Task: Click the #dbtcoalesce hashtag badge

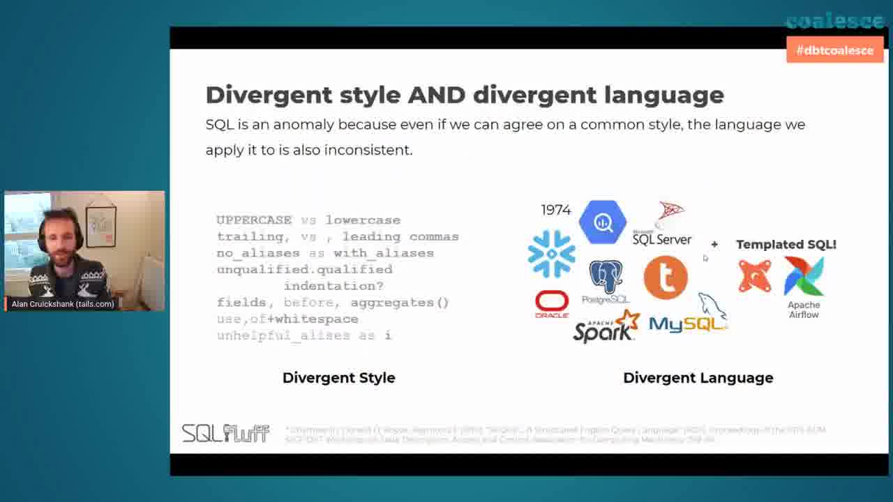Action: 835,50
